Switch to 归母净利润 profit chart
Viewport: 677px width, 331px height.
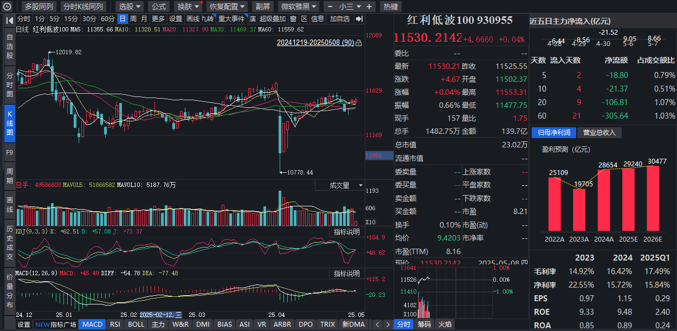tap(553, 132)
